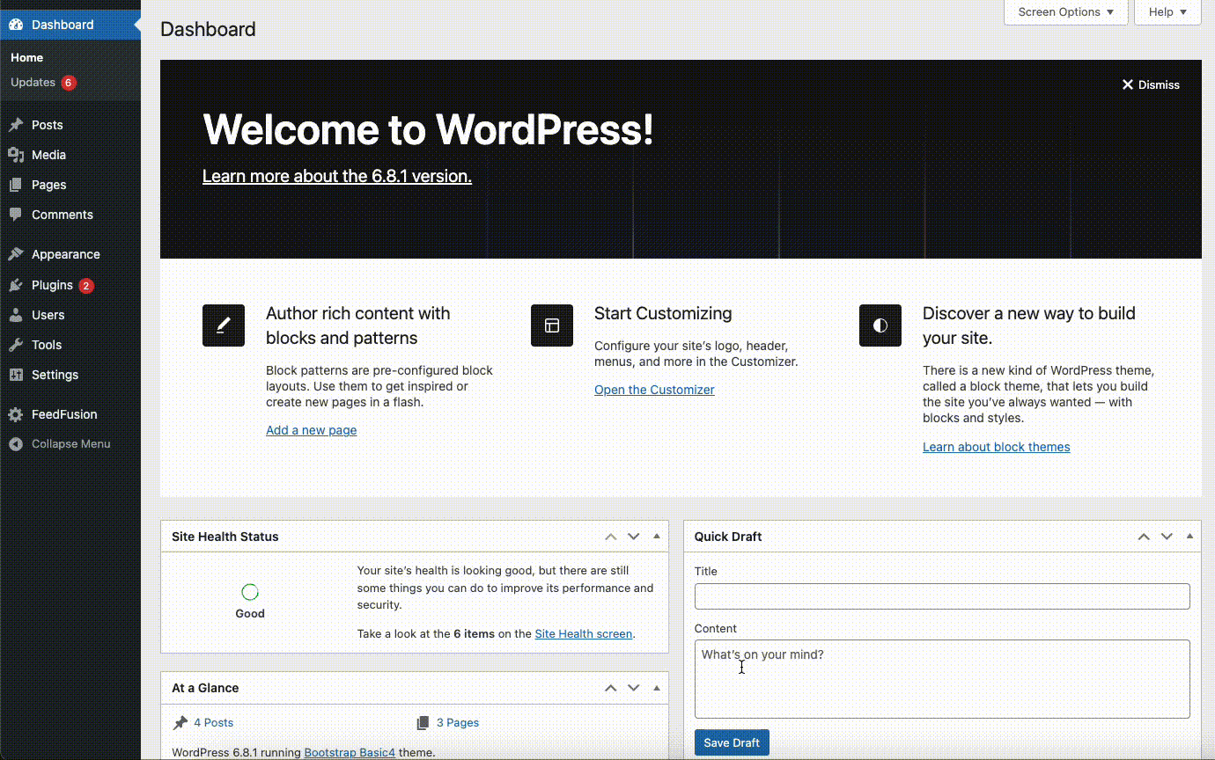
Task: Click the Users person icon
Action: [x=16, y=315]
